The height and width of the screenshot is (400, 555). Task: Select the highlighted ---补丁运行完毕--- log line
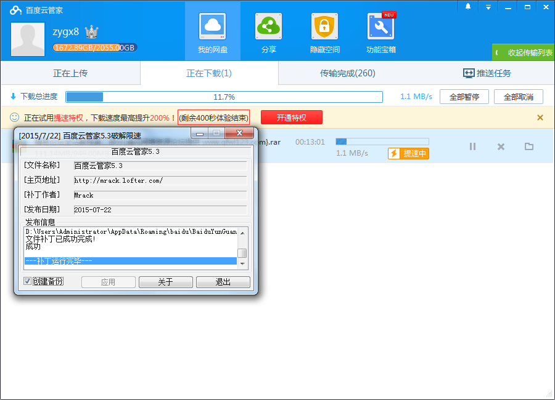(x=131, y=261)
